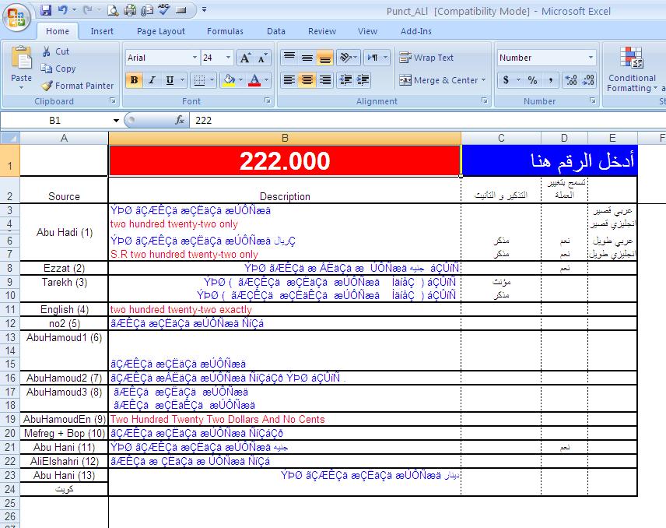Screen dimensions: 666x528
Task: Click the Name Box showing B1
Action: click(55, 120)
